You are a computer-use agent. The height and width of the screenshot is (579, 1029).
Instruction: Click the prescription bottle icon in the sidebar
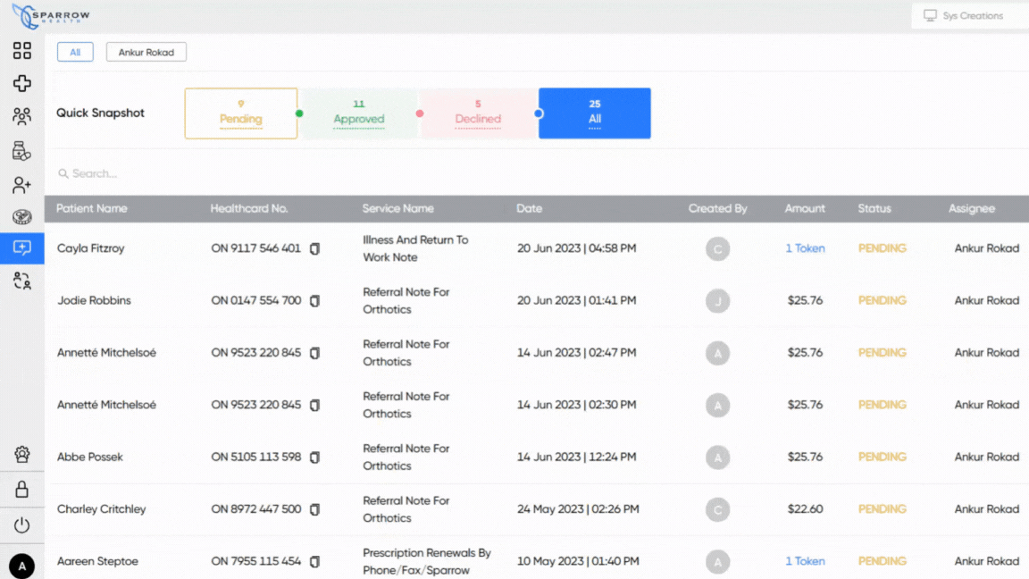pyautogui.click(x=21, y=151)
